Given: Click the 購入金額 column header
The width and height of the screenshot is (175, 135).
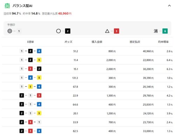Looking at the screenshot, I should [97, 42].
